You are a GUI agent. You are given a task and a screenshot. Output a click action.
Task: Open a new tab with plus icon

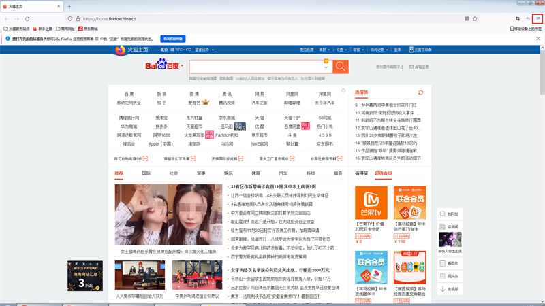pyautogui.click(x=69, y=6)
